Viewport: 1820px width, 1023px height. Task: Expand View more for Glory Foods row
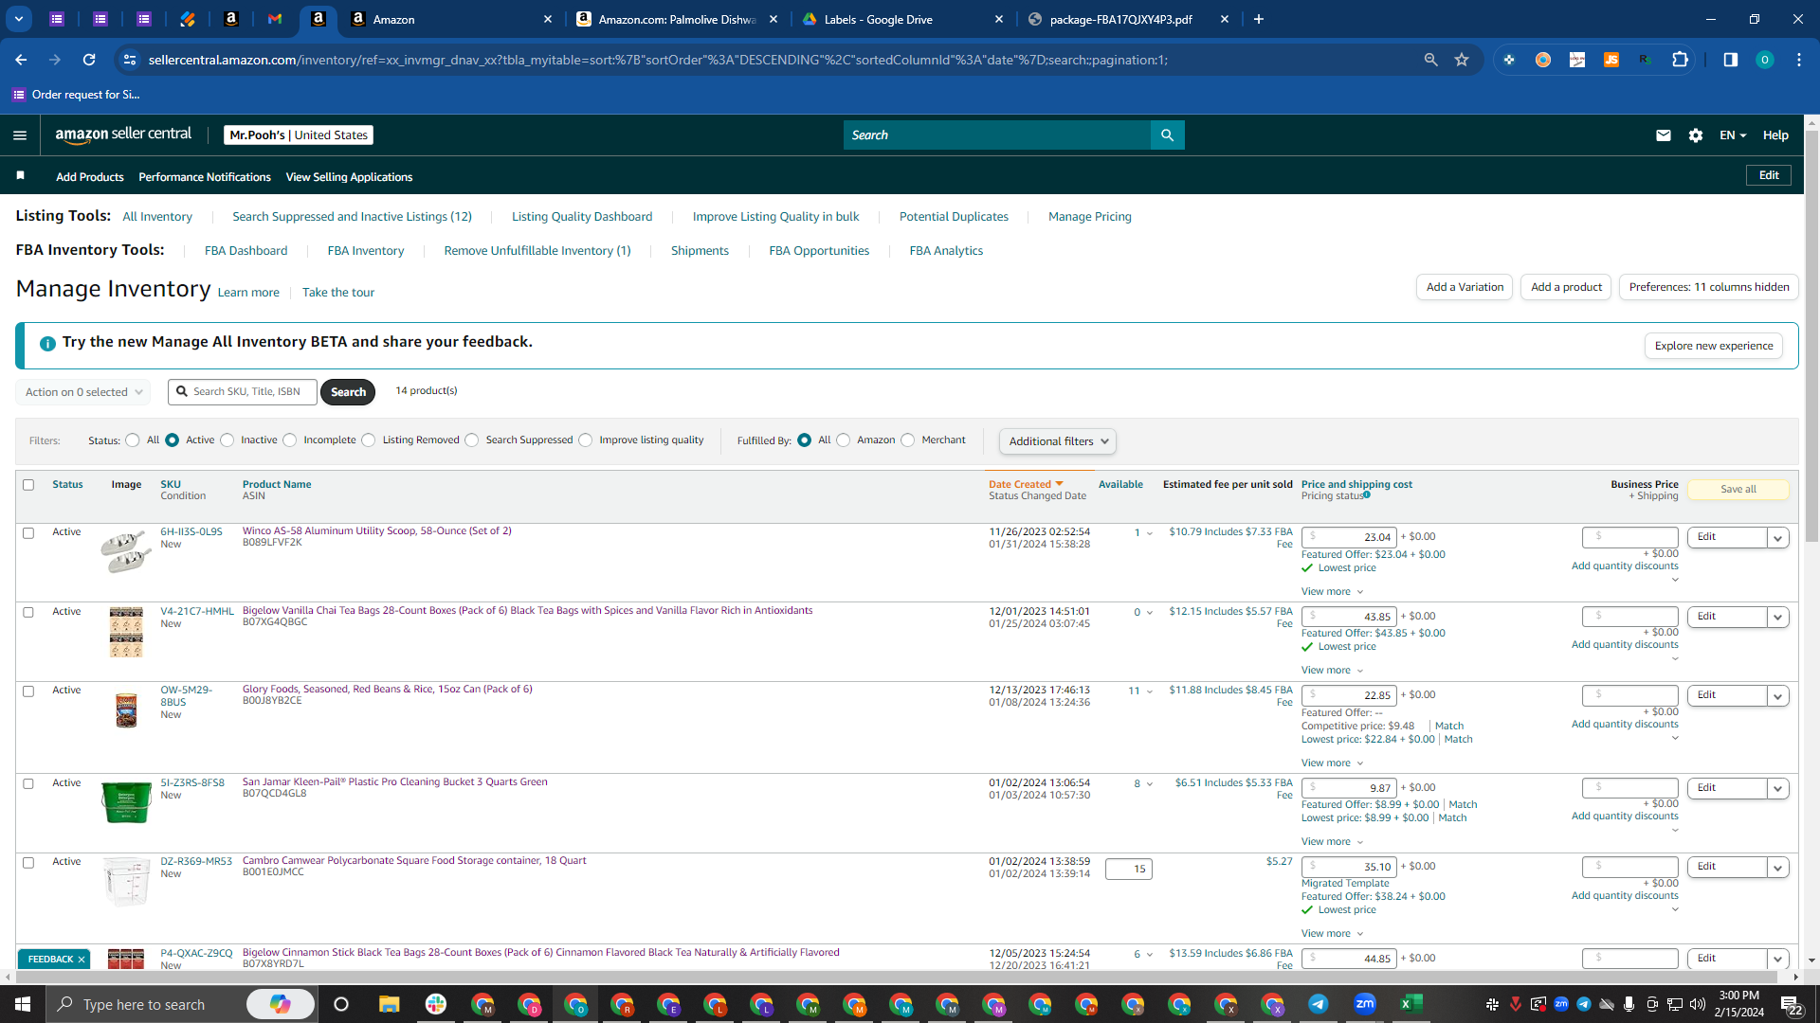(1332, 763)
